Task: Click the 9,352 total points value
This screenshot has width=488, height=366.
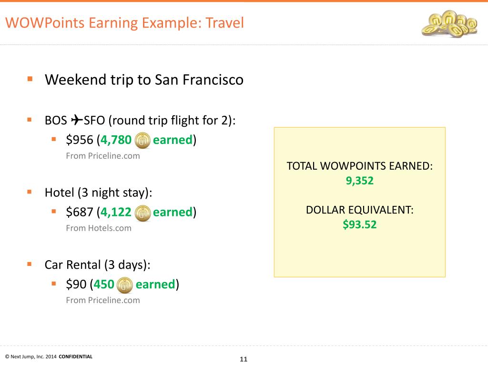Action: point(359,181)
